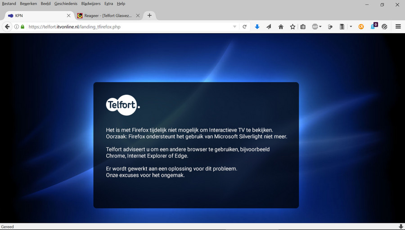Image resolution: width=405 pixels, height=230 pixels.
Task: Click the line starting 'Oorzaak: Firefox ondersteunt'
Action: pyautogui.click(x=197, y=137)
